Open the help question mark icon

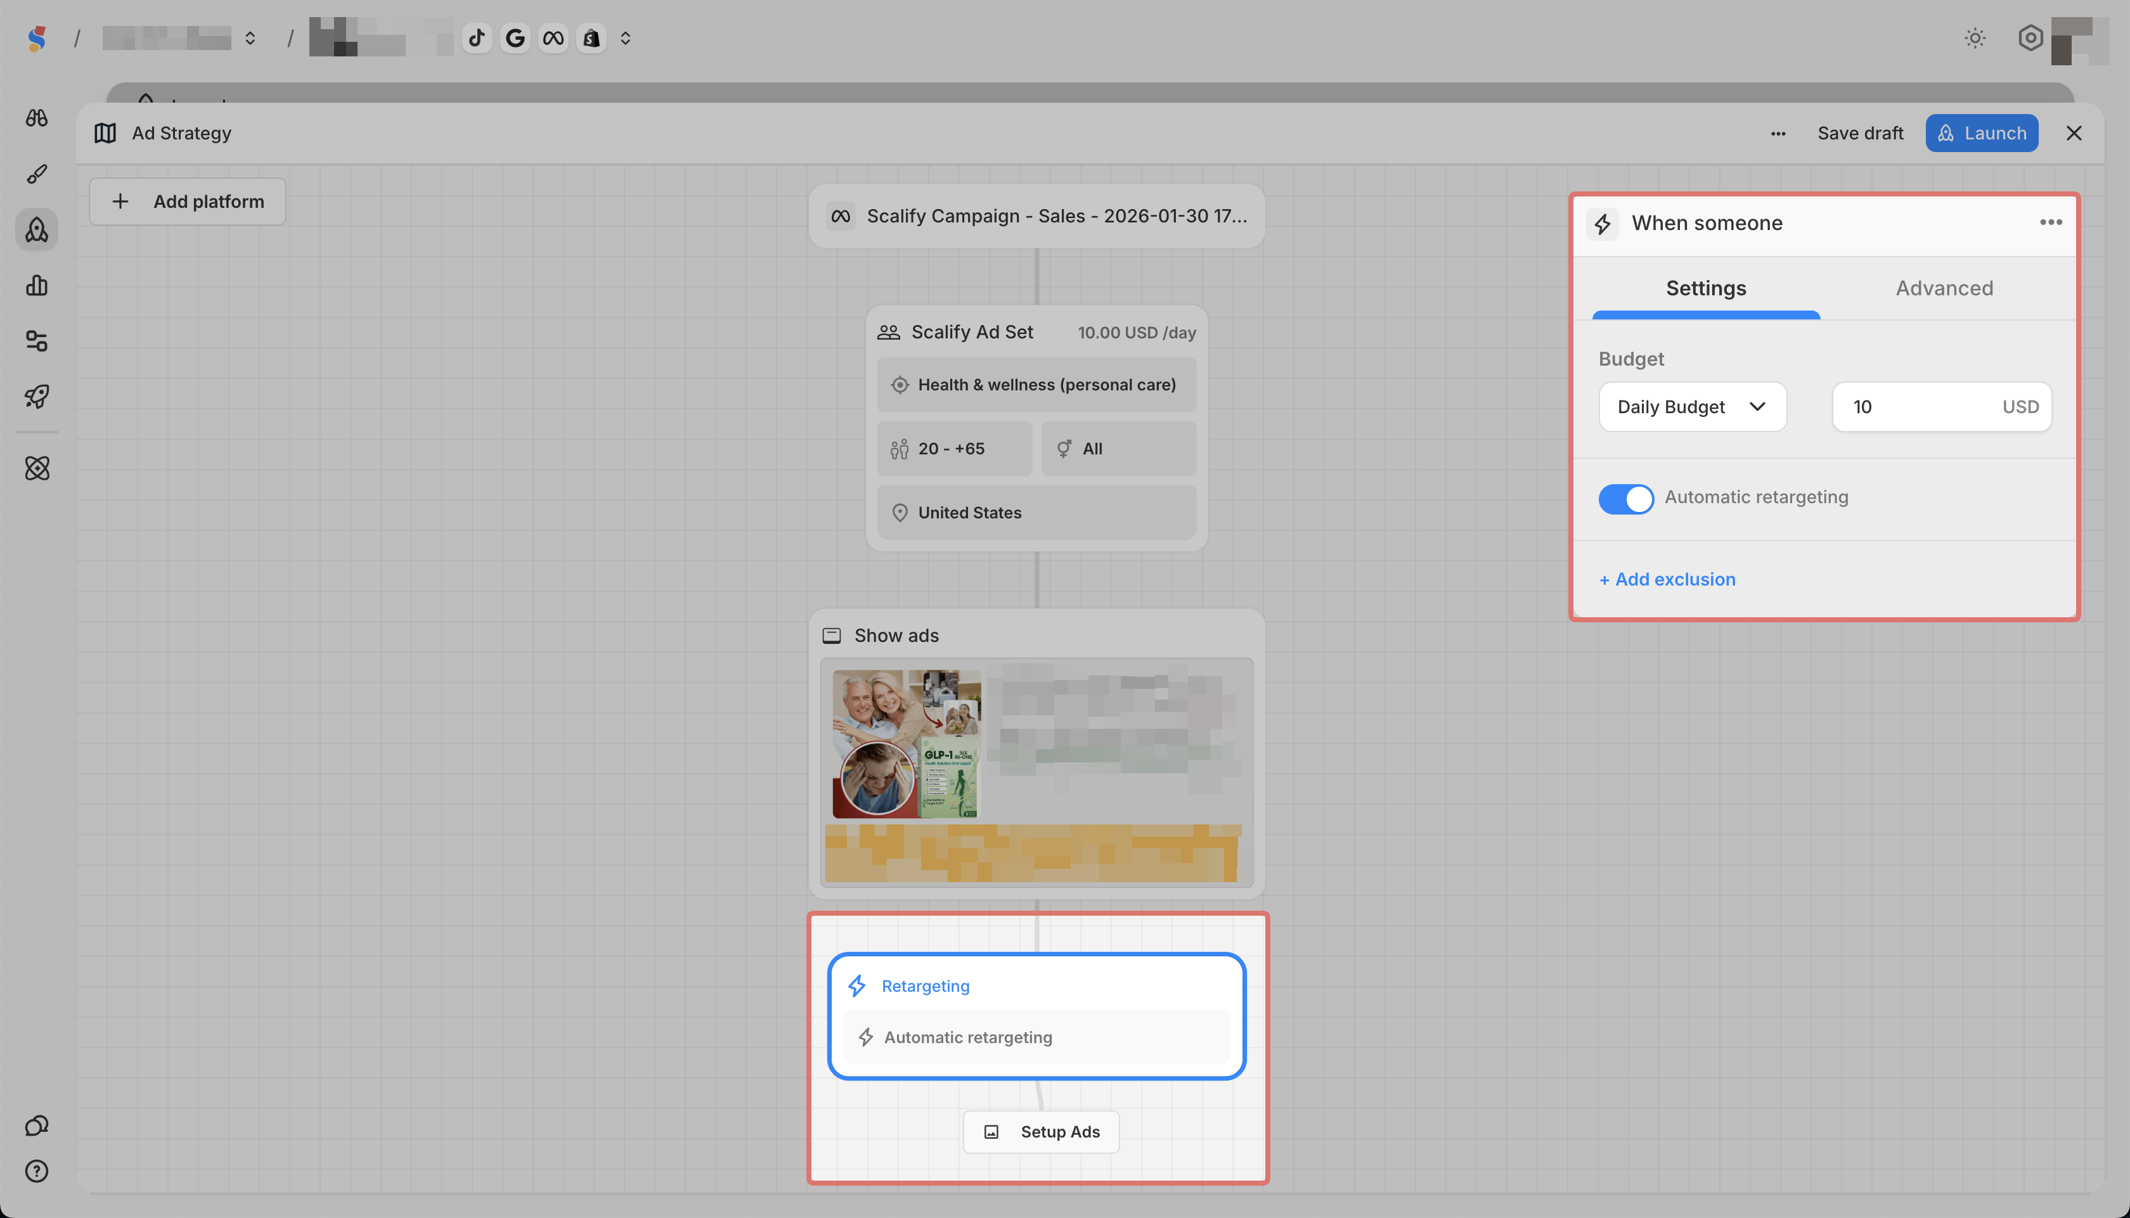tap(36, 1171)
